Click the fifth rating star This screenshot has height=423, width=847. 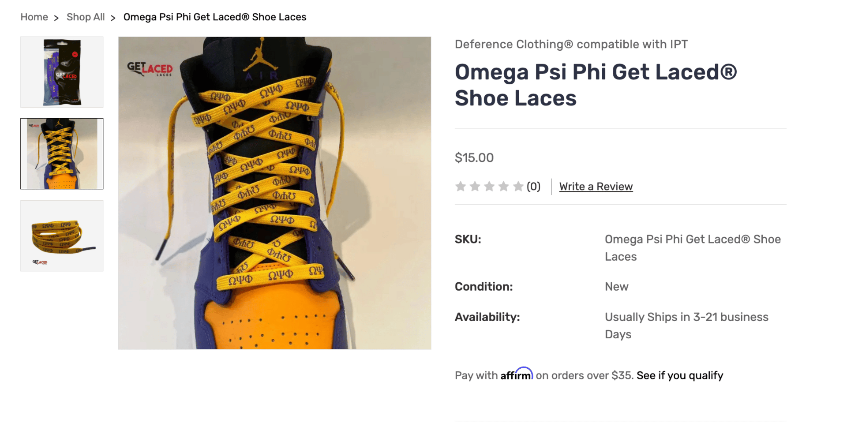point(518,187)
